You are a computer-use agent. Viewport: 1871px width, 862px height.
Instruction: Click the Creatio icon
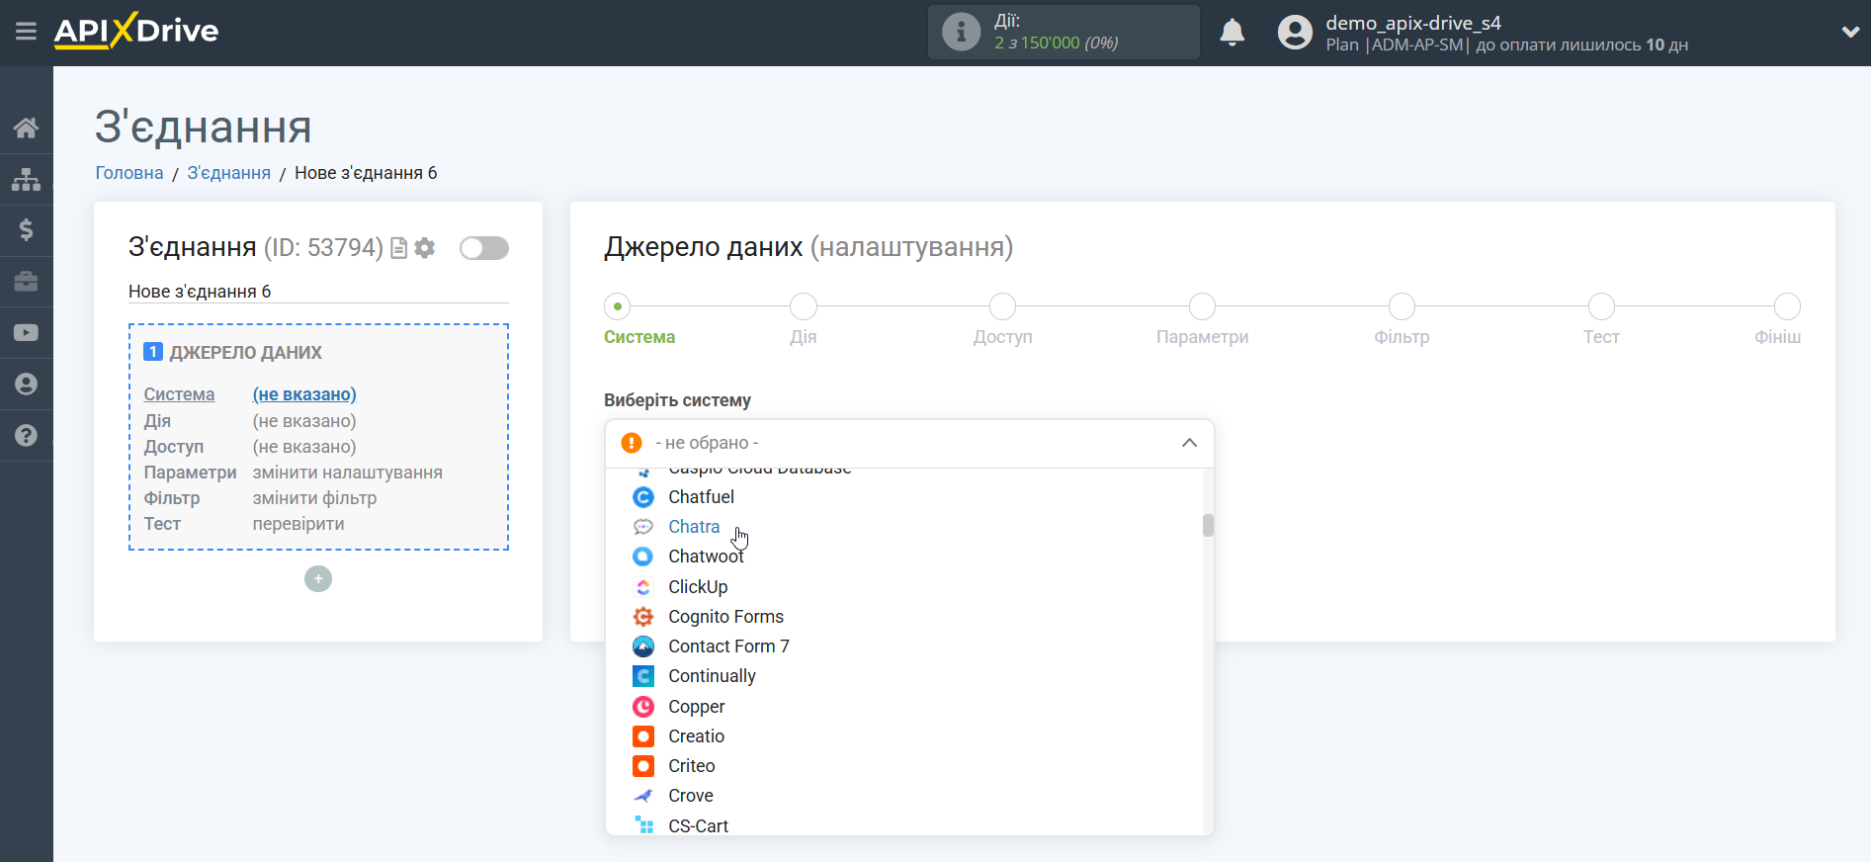(643, 736)
